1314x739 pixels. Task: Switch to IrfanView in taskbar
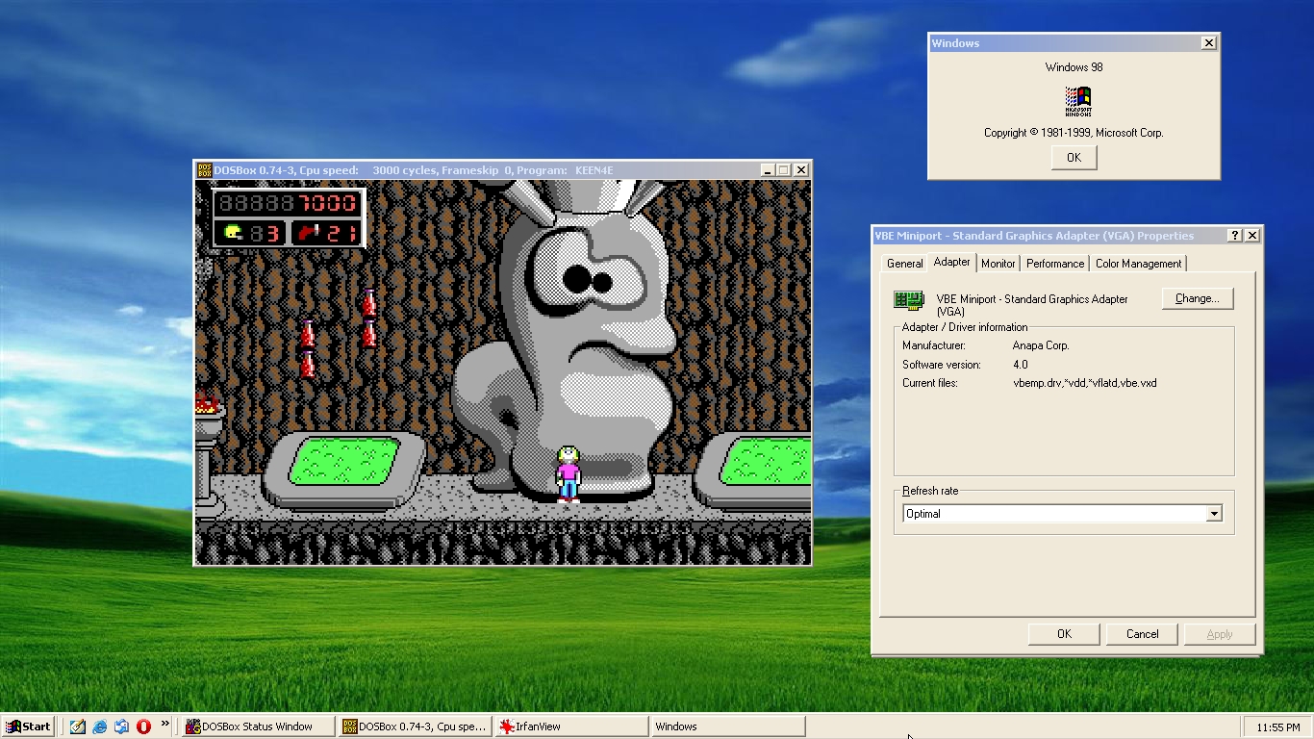pyautogui.click(x=571, y=726)
